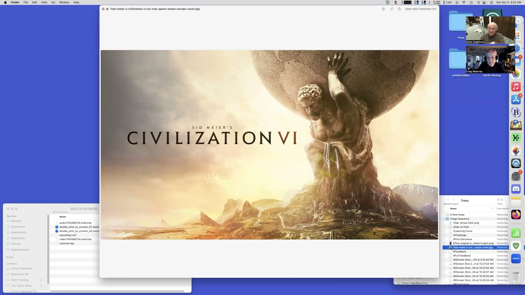Open the Apple menu
525x295 pixels.
5,2
